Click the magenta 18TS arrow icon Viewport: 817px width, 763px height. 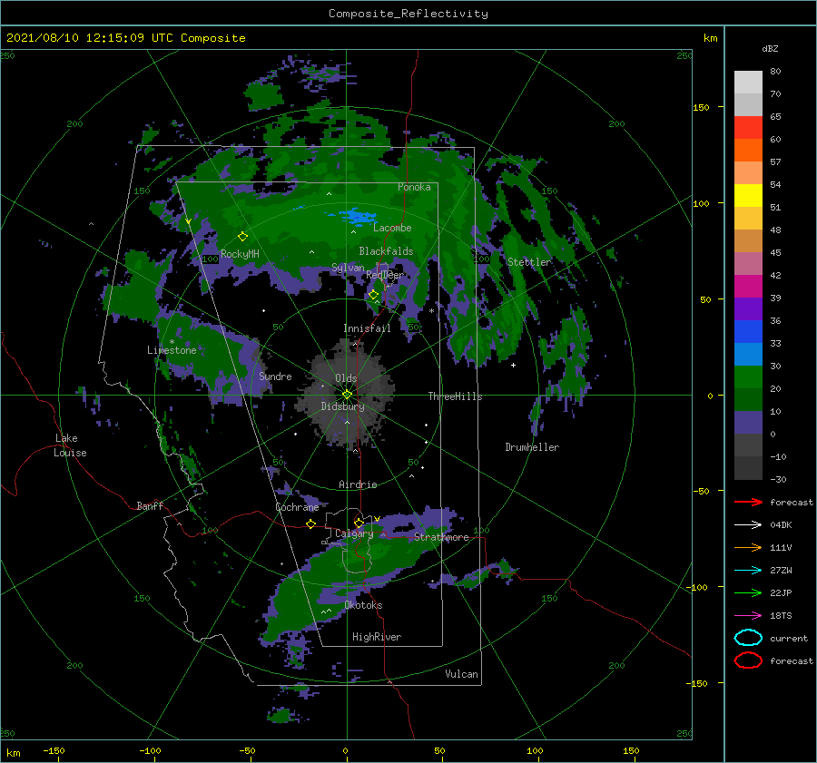click(748, 615)
